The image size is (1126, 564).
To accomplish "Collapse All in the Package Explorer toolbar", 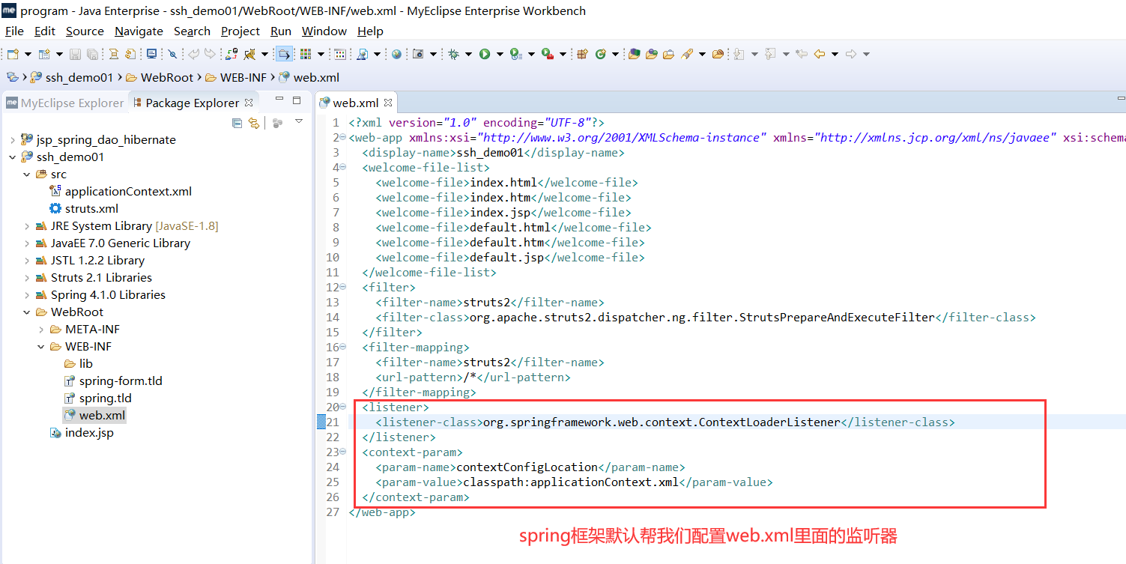I will [x=237, y=124].
